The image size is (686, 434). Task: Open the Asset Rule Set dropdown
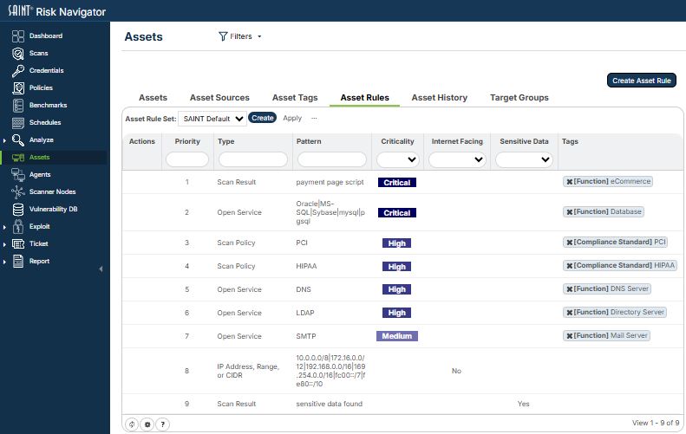(212, 119)
